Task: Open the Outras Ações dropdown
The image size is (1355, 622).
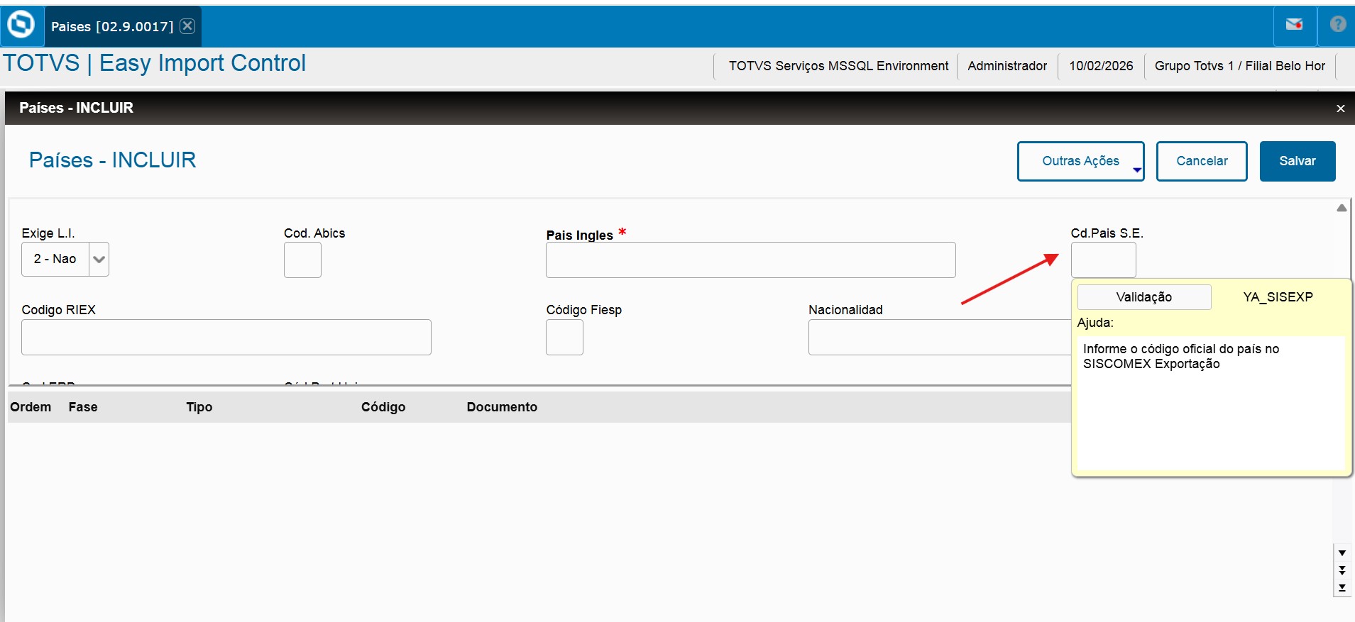Action: pos(1080,161)
